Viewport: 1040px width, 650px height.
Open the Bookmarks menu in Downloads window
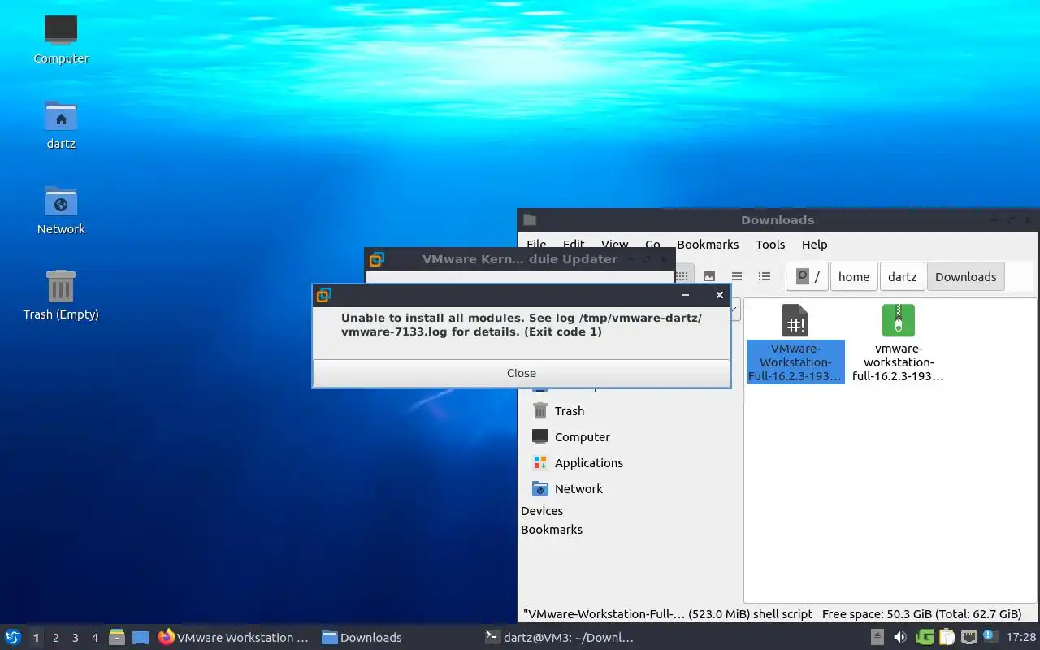708,244
